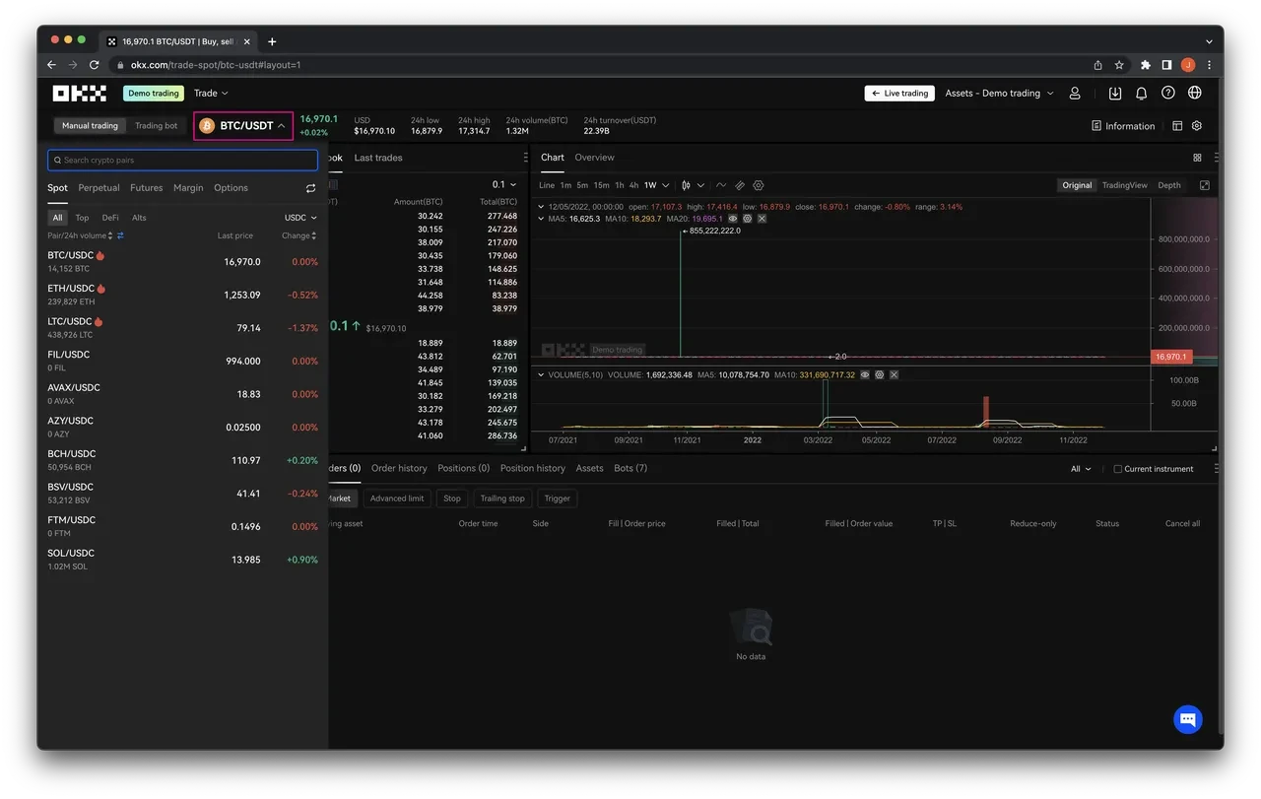Image resolution: width=1261 pixels, height=799 pixels.
Task: Select the chart drawing ruler tool
Action: [x=740, y=185]
